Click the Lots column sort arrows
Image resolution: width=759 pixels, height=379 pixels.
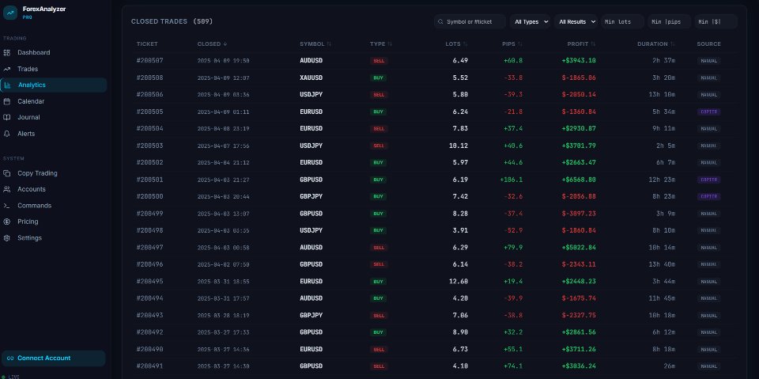465,44
